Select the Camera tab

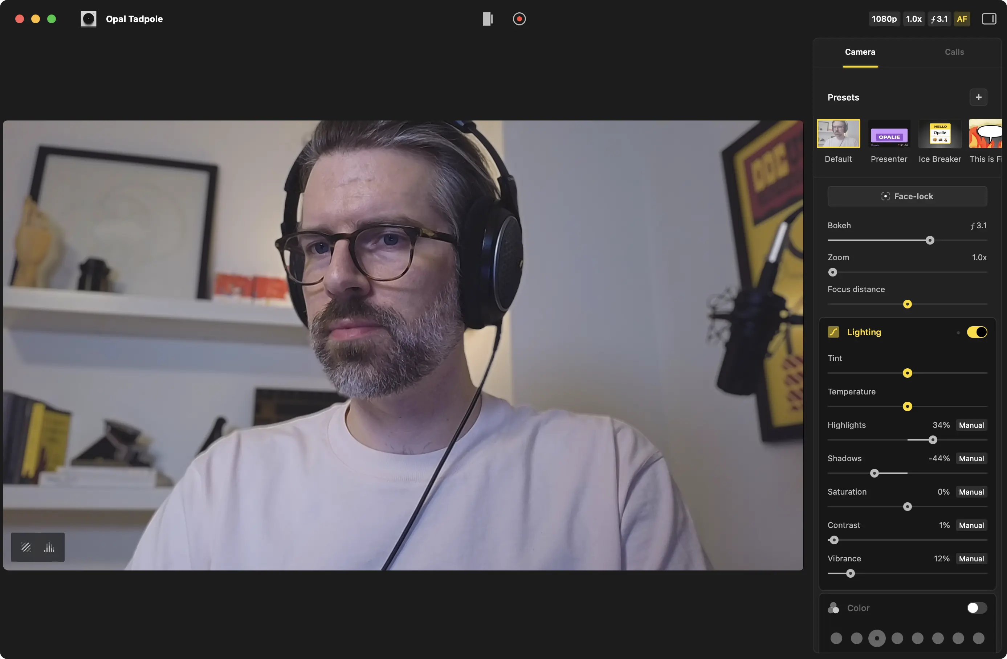click(860, 52)
